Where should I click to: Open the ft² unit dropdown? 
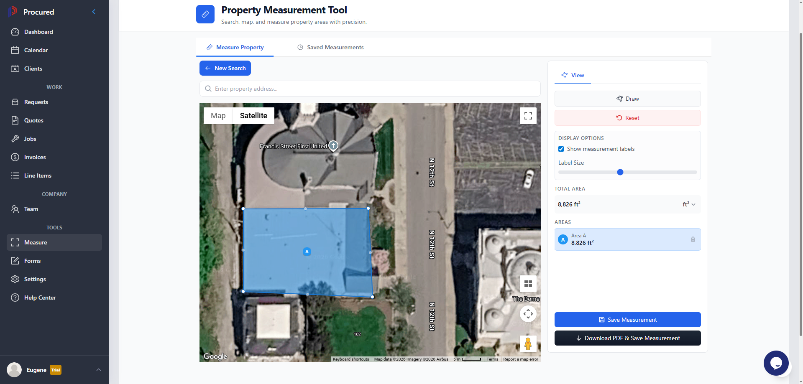pyautogui.click(x=688, y=204)
